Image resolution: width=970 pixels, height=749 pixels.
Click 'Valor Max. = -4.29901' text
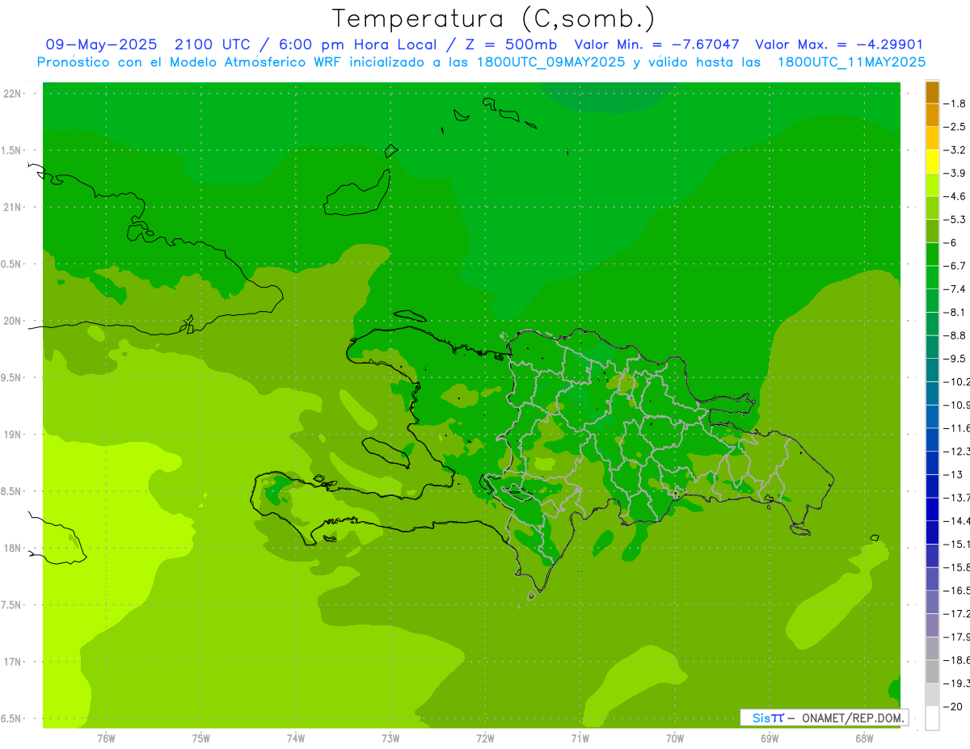pos(839,44)
